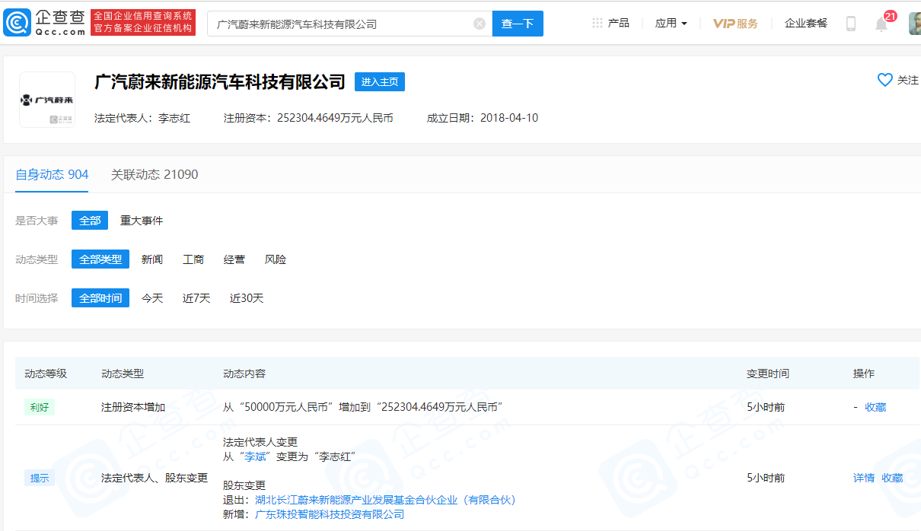Click the 广汽蔚来 company logo thumbnail
This screenshot has height=531, width=921.
coord(46,100)
